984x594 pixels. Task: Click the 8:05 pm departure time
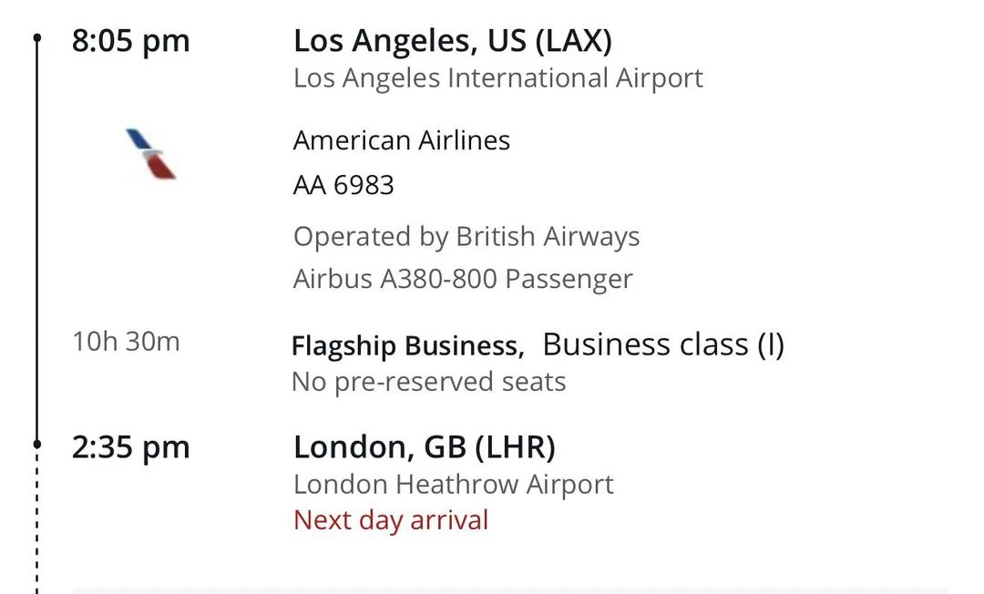click(130, 42)
